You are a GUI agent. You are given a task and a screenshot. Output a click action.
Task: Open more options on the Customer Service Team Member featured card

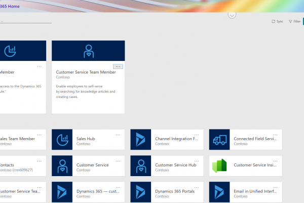(118, 66)
